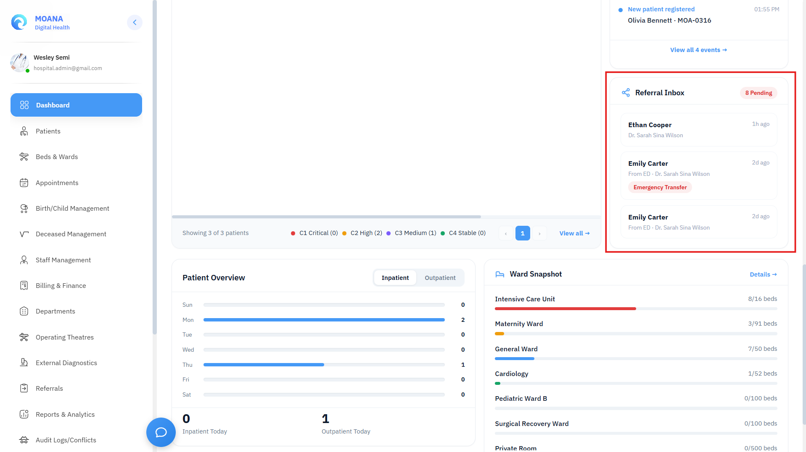Open External Diagnostics microscope icon
The width and height of the screenshot is (806, 452).
pyautogui.click(x=24, y=363)
